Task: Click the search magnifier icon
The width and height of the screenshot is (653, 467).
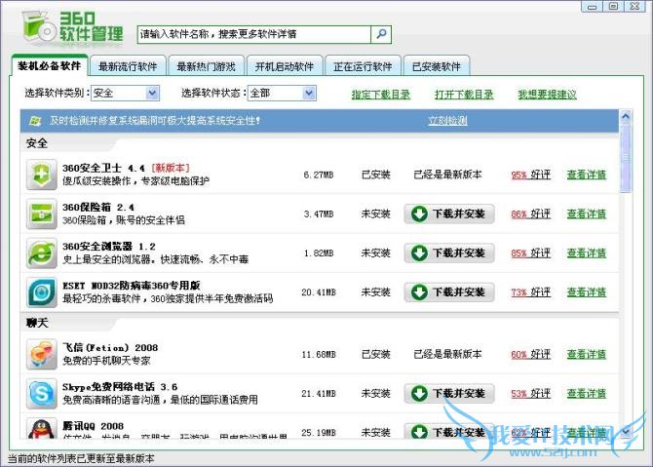Action: pyautogui.click(x=381, y=34)
